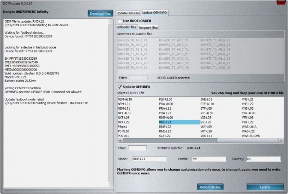Pick VIE-AL10 OEMINFO file
288x194 pixels.
click(207, 113)
